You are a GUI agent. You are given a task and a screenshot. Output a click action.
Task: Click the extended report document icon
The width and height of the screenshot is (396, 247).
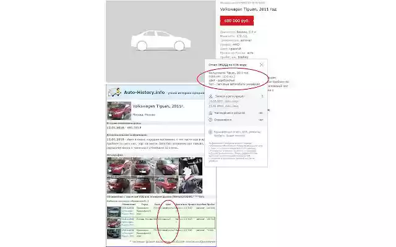(210, 132)
